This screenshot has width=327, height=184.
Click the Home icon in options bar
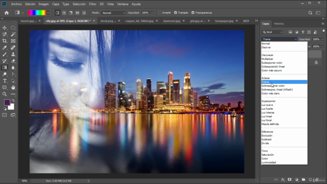[7, 13]
